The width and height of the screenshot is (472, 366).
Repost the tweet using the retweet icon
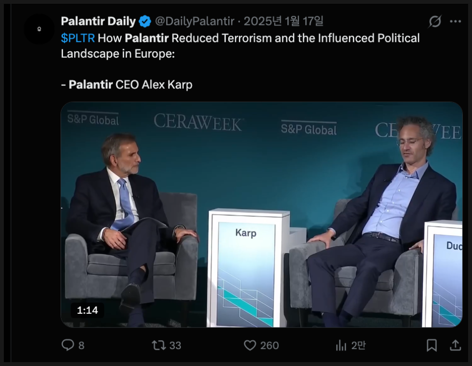pyautogui.click(x=159, y=346)
